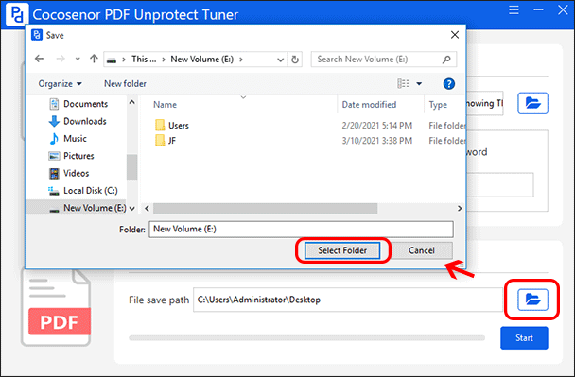This screenshot has width=575, height=377.
Task: Create a New folder
Action: coord(125,83)
